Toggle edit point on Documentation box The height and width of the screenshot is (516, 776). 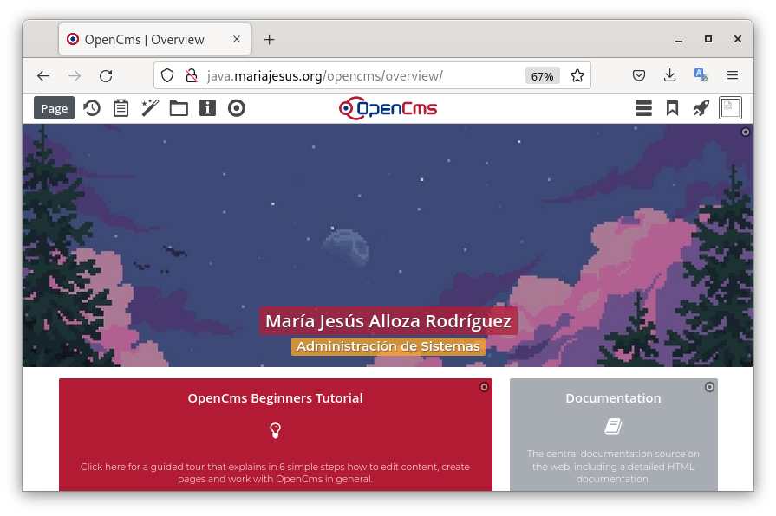click(x=709, y=387)
